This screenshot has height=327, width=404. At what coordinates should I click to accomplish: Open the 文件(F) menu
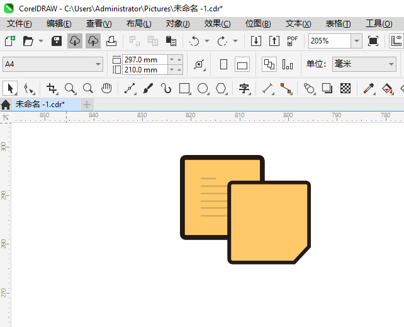point(20,24)
